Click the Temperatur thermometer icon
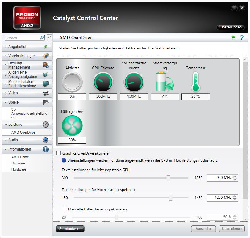 [196, 82]
